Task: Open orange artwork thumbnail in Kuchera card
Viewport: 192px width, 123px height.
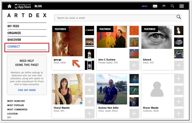Action: click(134, 31)
